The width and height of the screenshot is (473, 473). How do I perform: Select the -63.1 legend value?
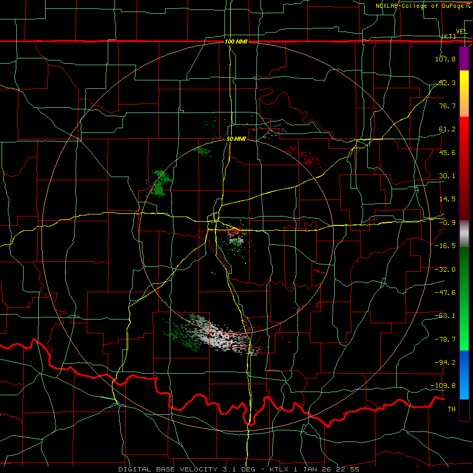tap(445, 316)
